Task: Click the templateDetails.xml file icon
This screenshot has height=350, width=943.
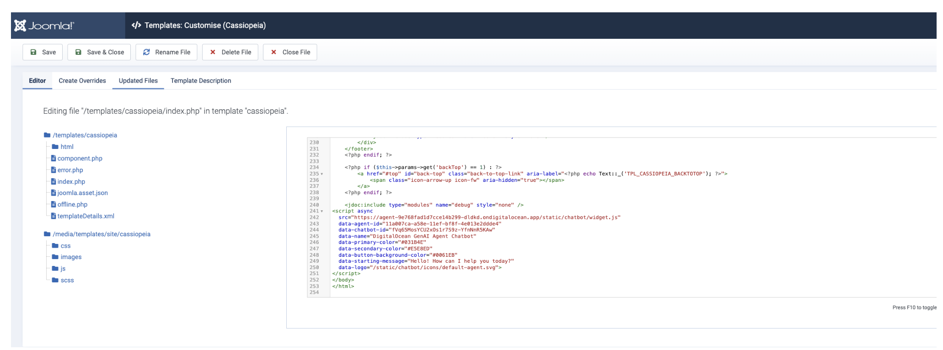Action: pos(54,216)
